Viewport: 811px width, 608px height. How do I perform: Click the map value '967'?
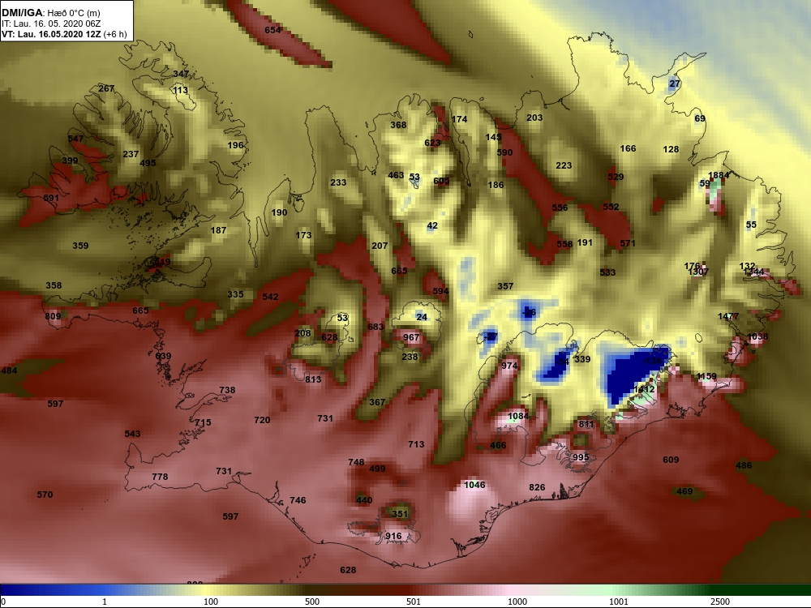tap(411, 337)
